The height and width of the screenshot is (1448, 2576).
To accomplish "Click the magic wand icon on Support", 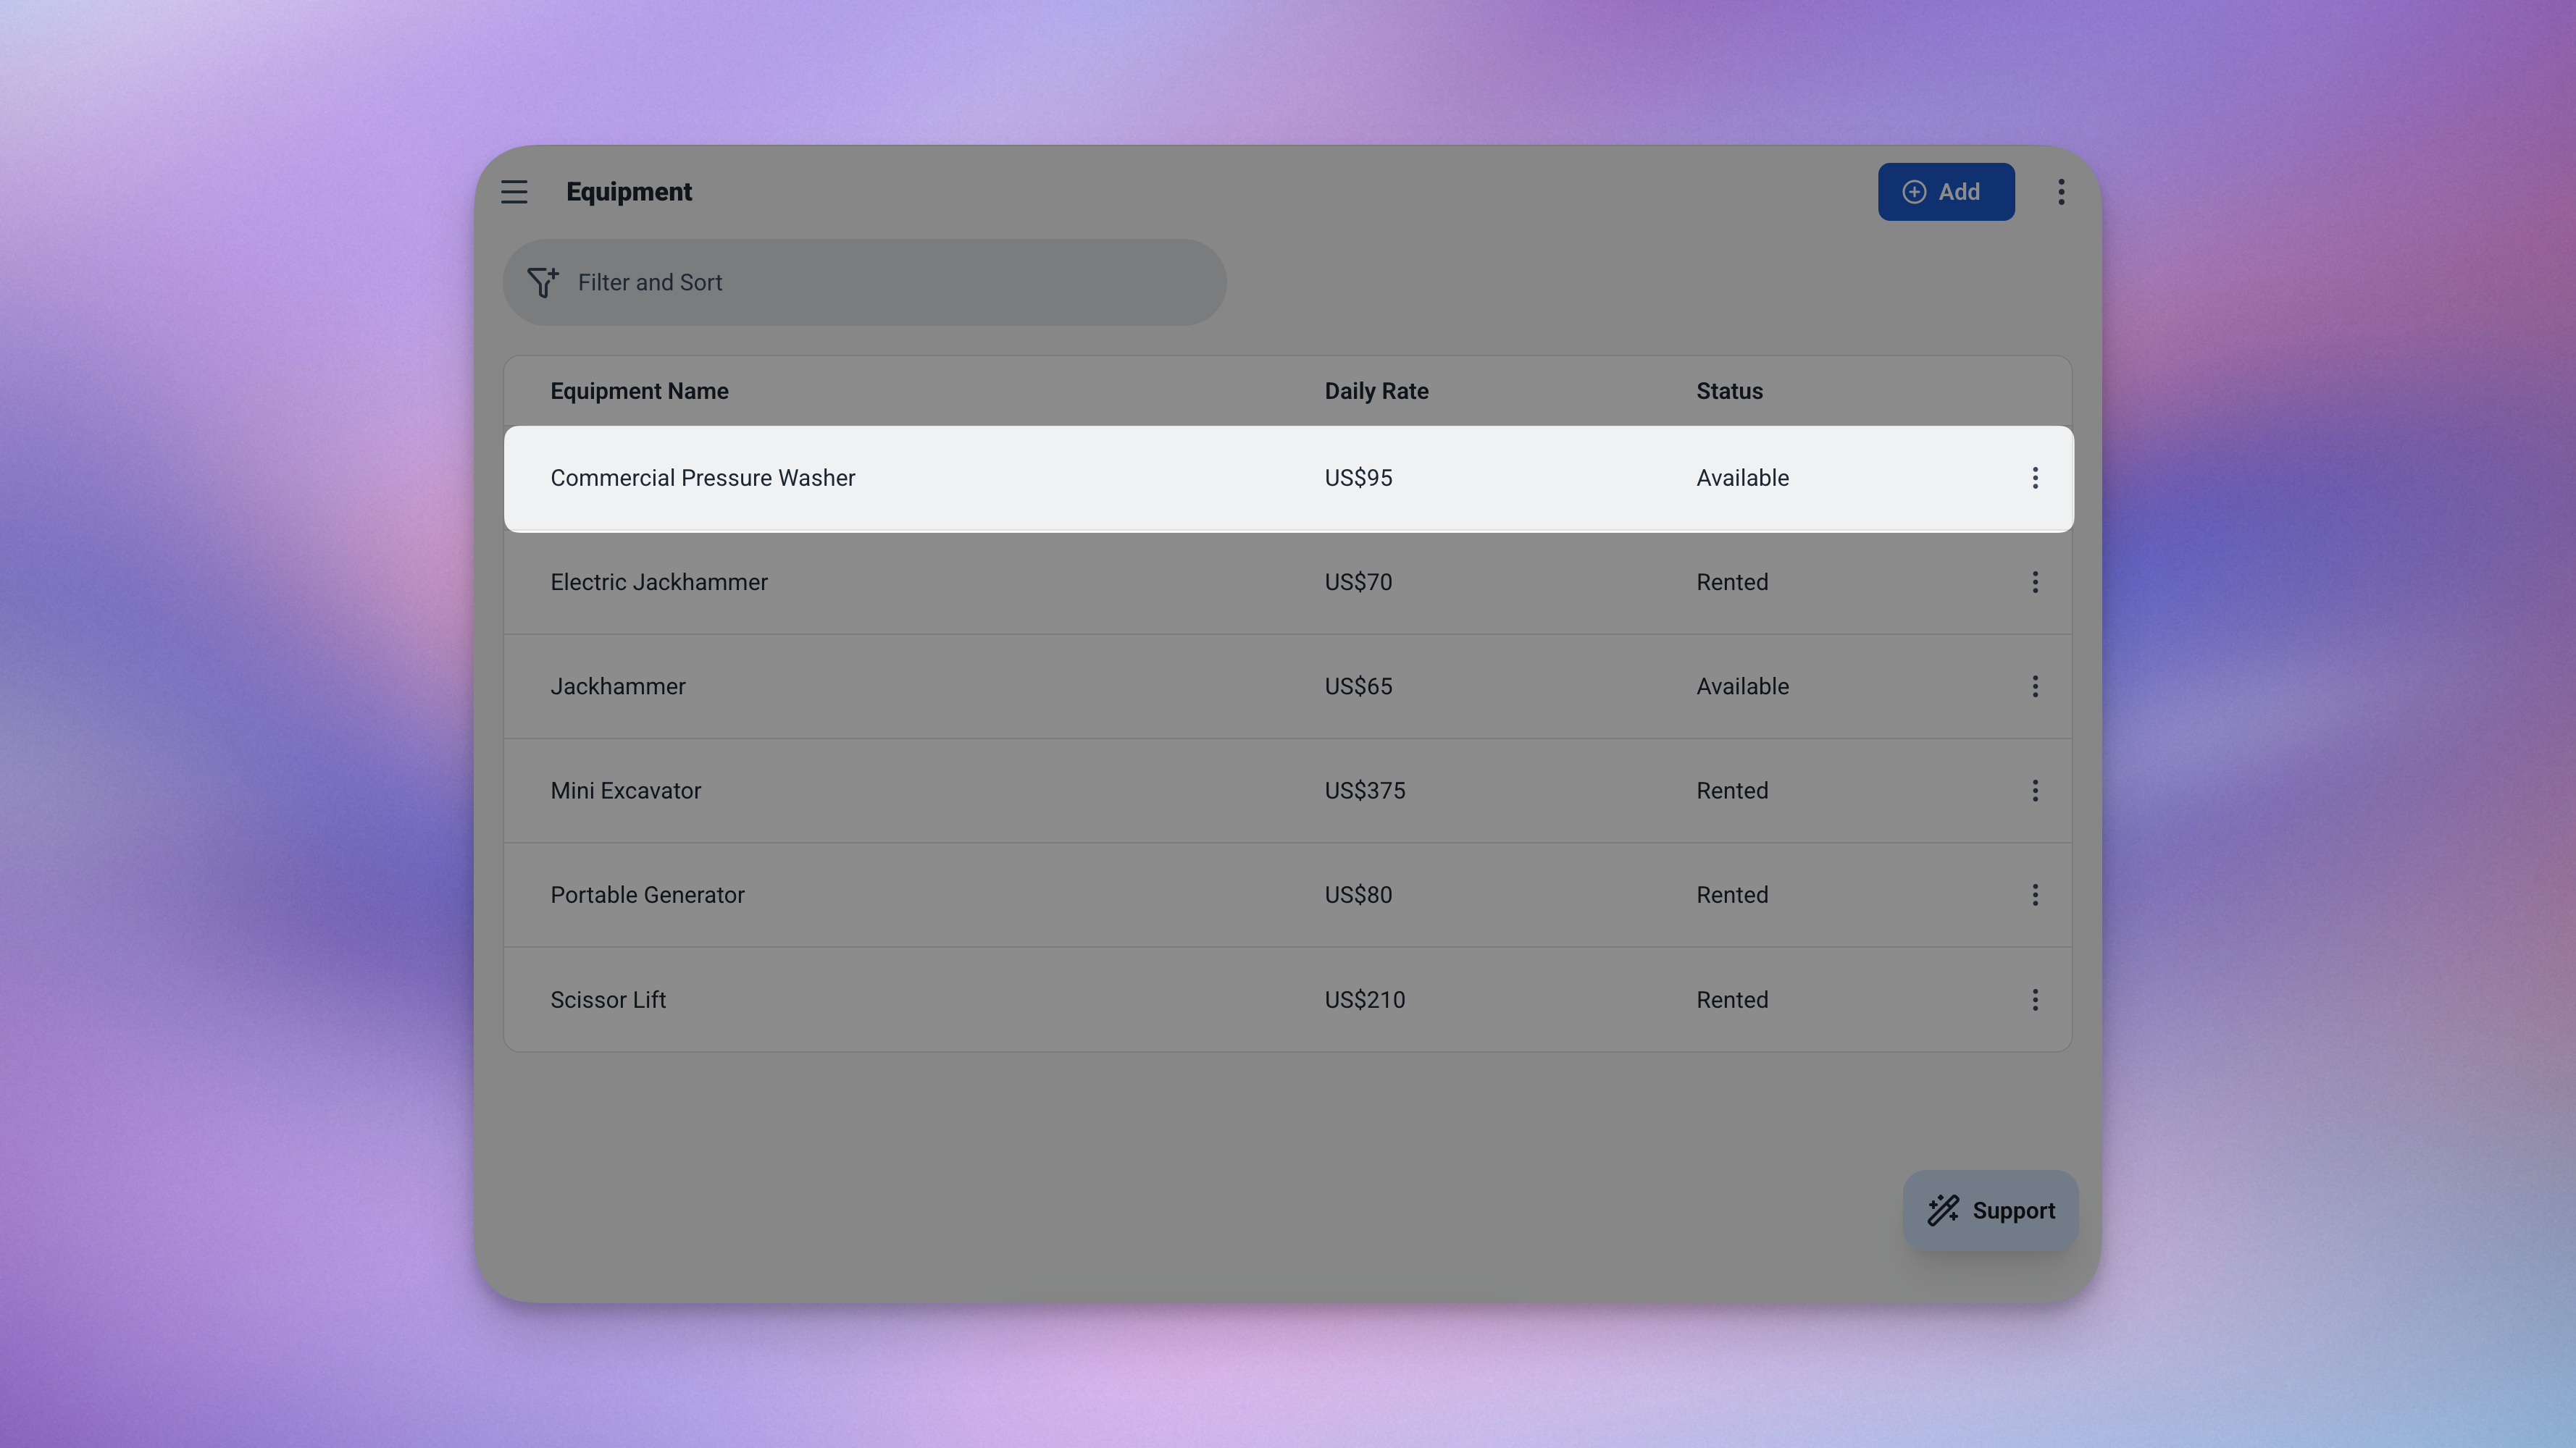I will click(x=1943, y=1210).
